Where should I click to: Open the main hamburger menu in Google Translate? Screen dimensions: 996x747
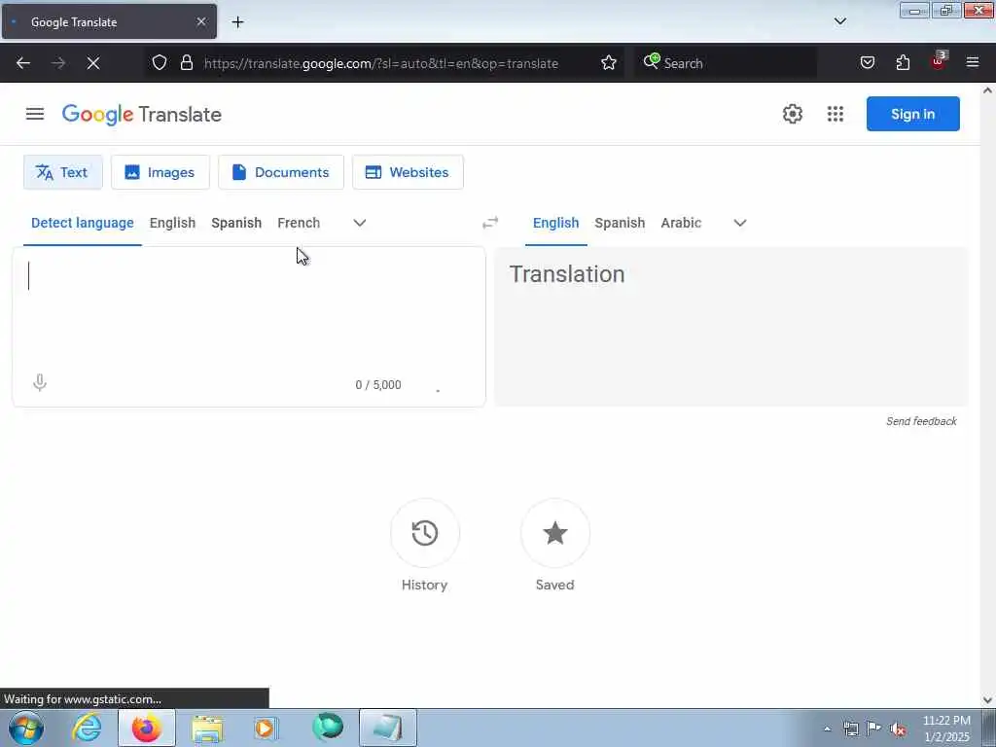(x=35, y=115)
